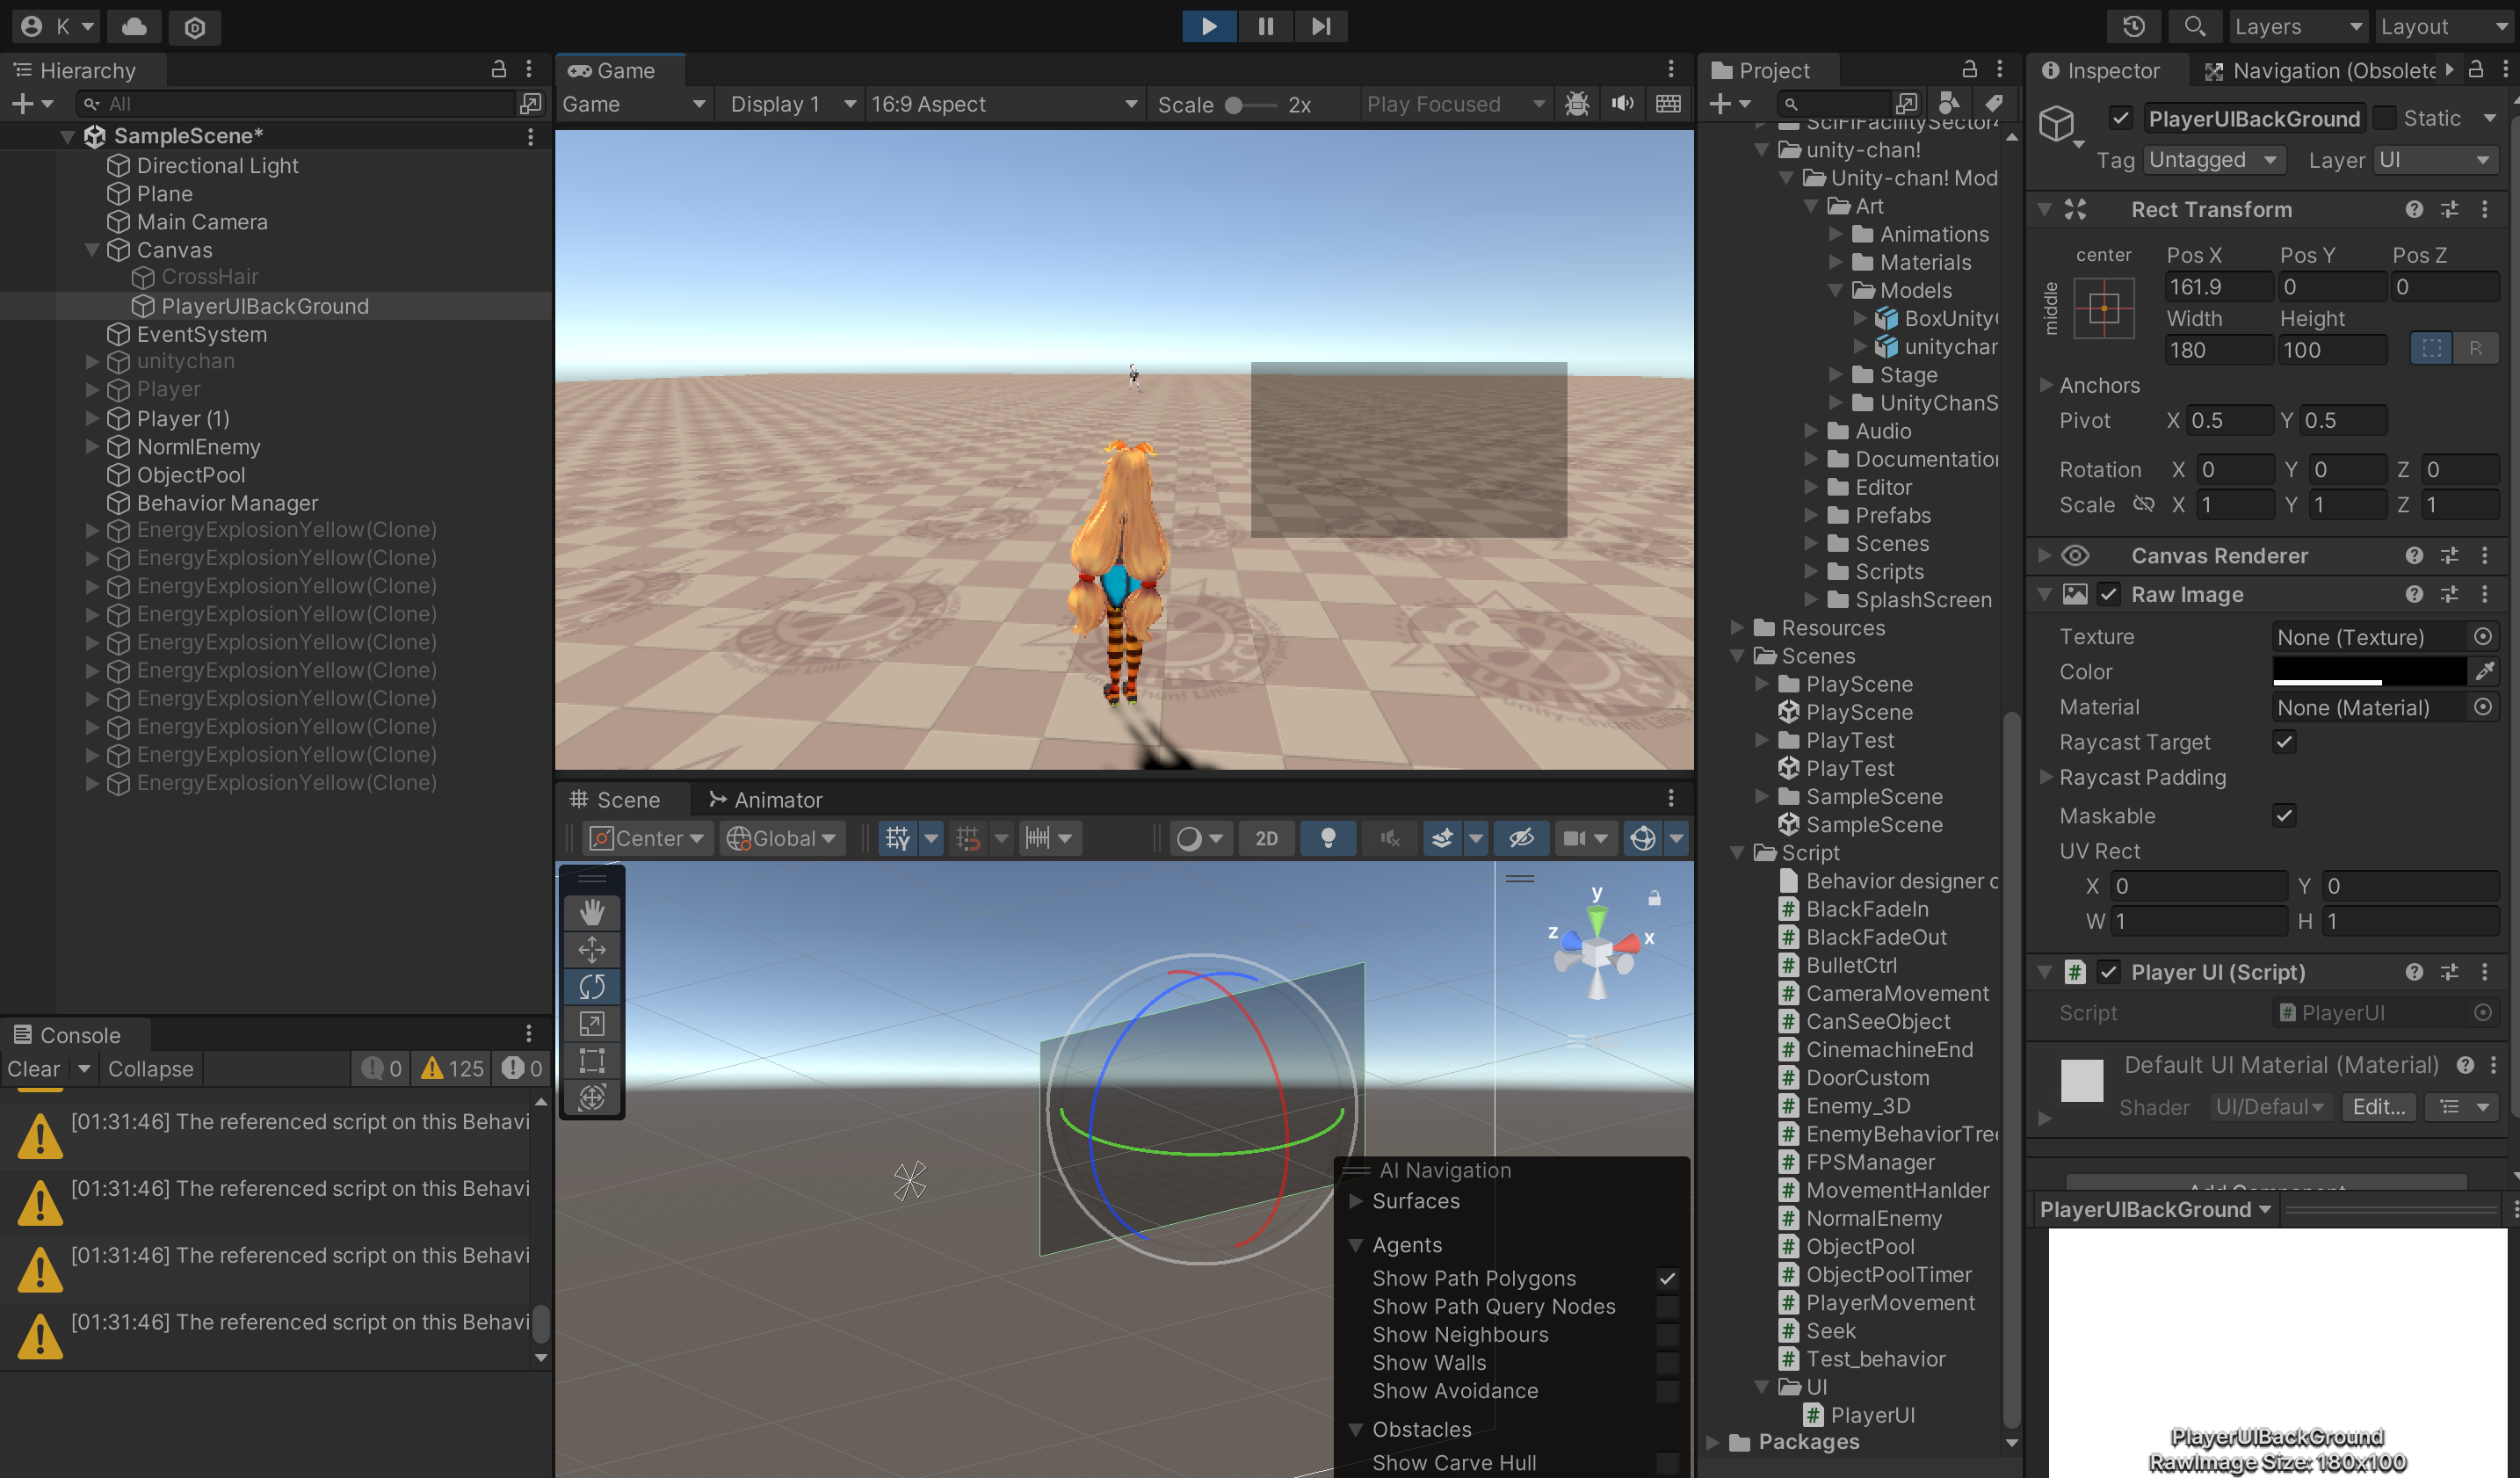Toggle scene visibility eye icon in Scene toolbar
The width and height of the screenshot is (2520, 1478).
click(1521, 838)
